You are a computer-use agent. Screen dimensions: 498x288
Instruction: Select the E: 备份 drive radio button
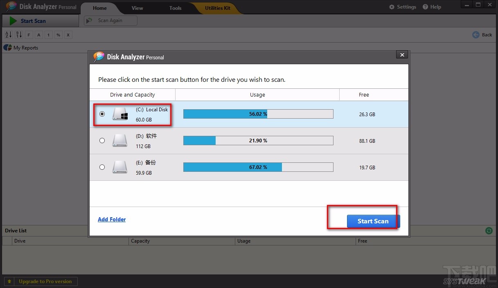102,167
